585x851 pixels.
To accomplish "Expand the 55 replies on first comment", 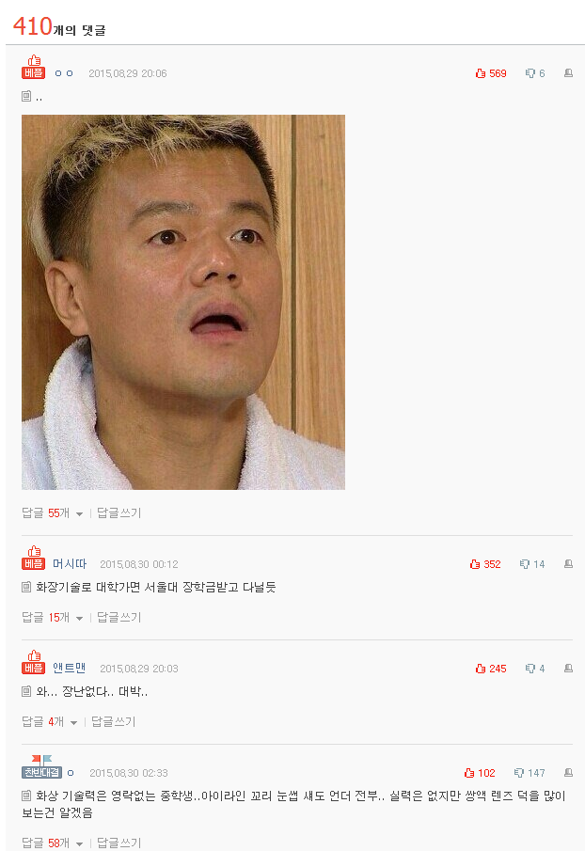I will (x=52, y=512).
